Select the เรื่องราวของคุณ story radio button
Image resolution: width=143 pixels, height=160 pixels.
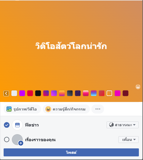(x=7, y=140)
